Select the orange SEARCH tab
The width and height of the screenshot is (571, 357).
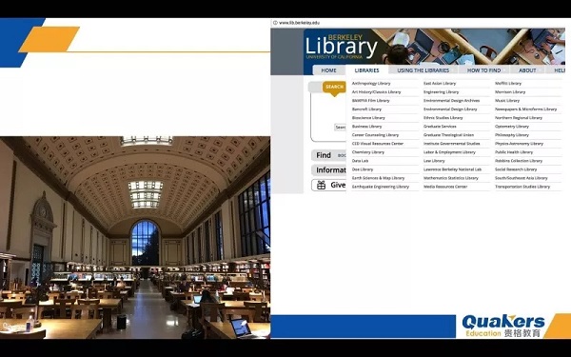click(334, 87)
